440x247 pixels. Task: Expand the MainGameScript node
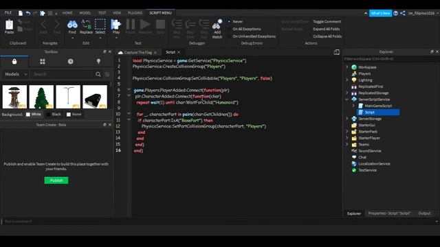(x=353, y=106)
